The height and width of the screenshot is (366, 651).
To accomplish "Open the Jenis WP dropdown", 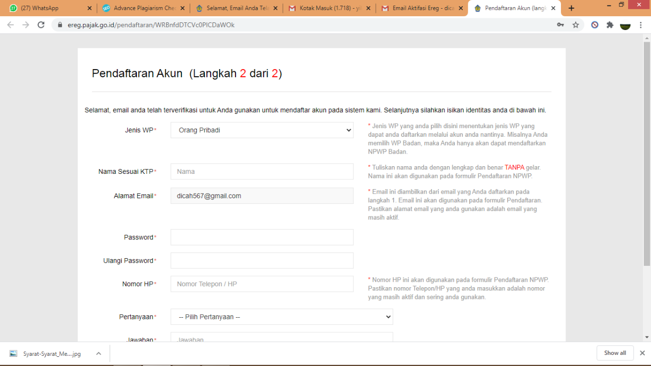I will click(262, 130).
